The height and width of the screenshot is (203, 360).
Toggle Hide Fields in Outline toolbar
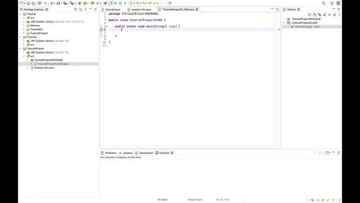(x=319, y=15)
